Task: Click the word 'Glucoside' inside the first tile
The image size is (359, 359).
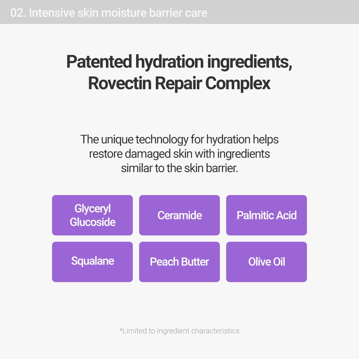Action: 92,222
